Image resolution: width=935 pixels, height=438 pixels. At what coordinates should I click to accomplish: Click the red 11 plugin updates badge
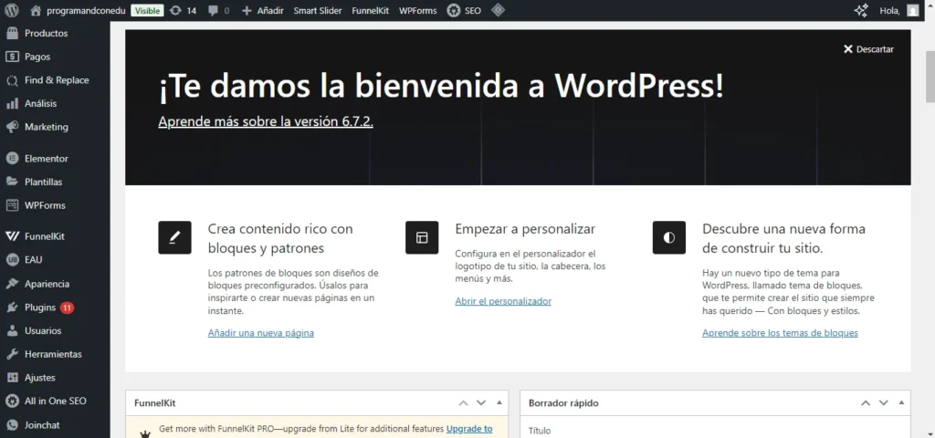tap(67, 308)
